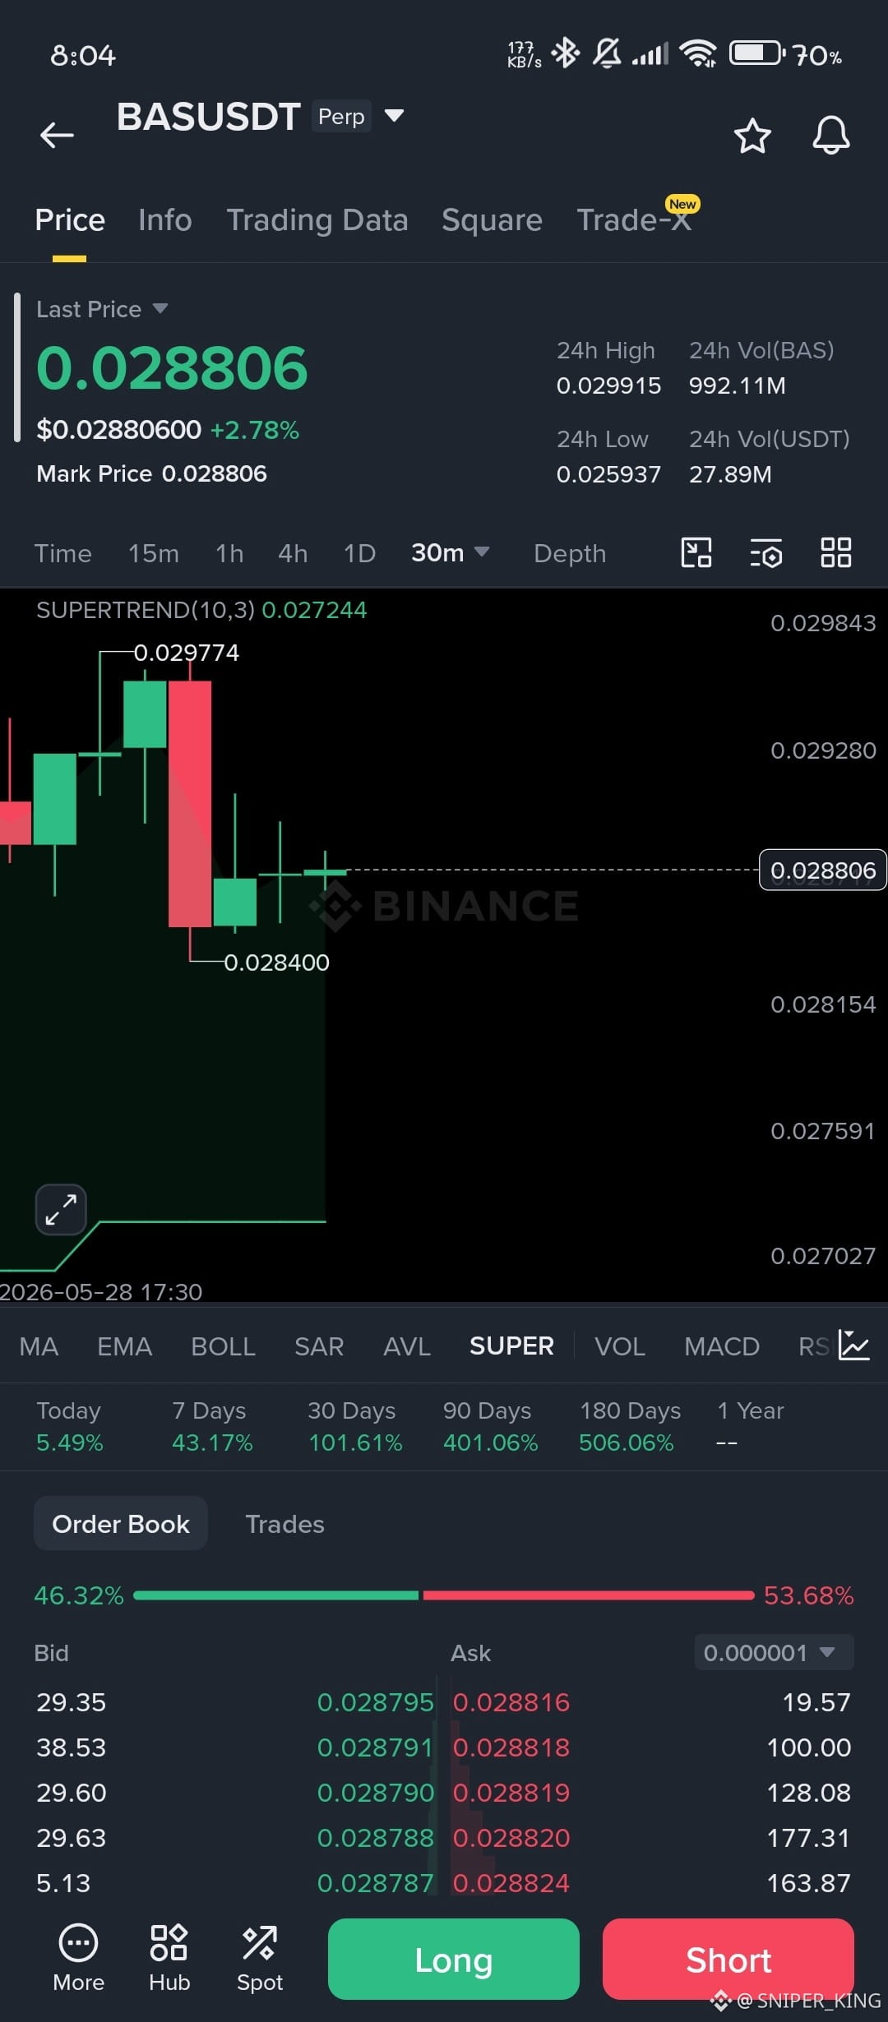Toggle the SAR indicator
This screenshot has width=888, height=2022.
point(319,1346)
